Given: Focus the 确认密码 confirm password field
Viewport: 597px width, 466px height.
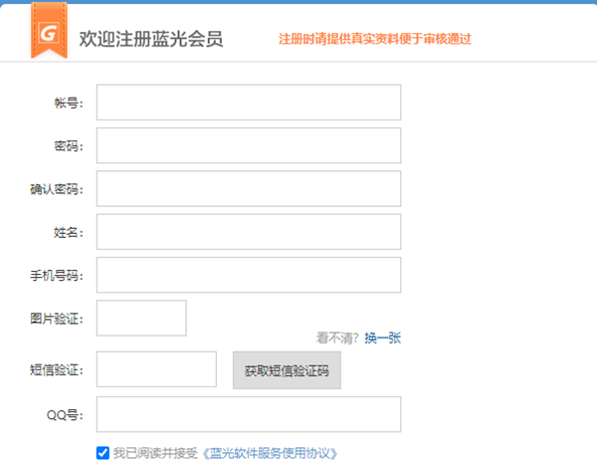Looking at the screenshot, I should coord(249,188).
